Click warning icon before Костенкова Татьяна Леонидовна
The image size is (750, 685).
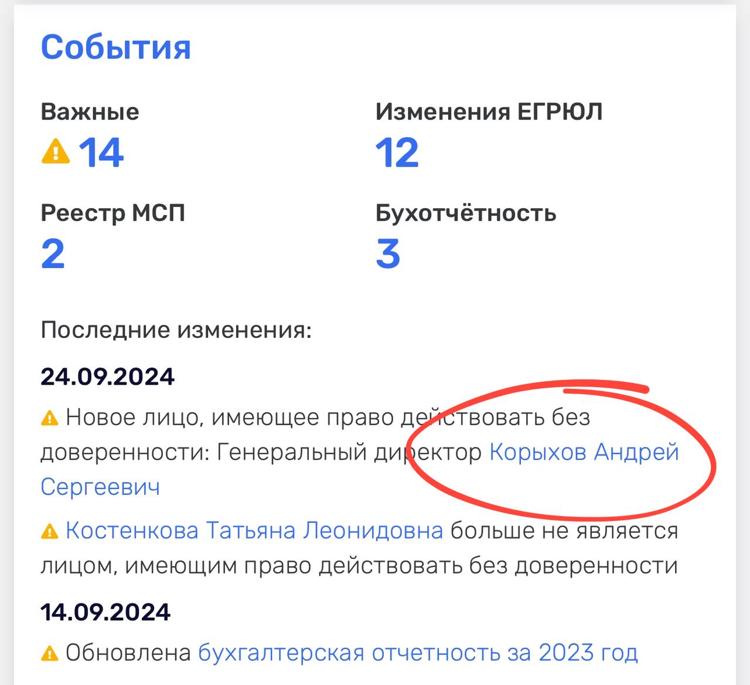coord(50,531)
